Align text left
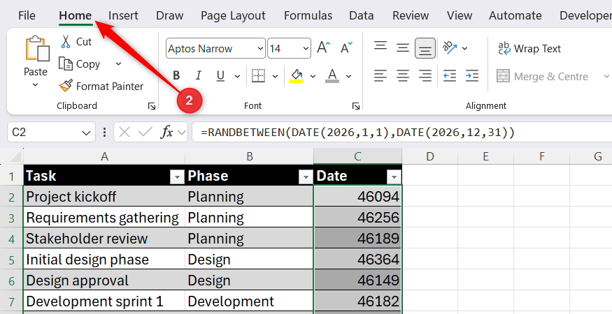The image size is (612, 314). tap(380, 75)
